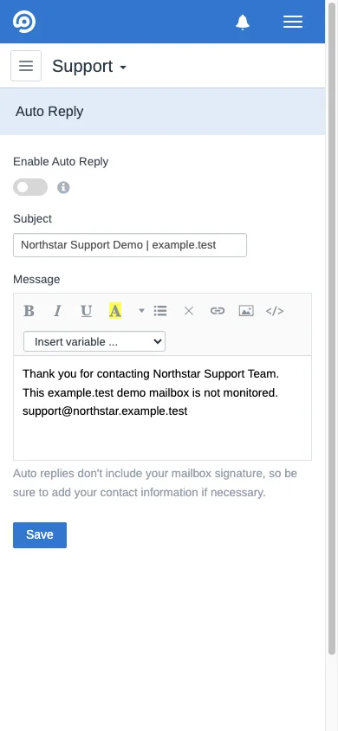Click the 'Enable Auto Reply' label
This screenshot has width=338, height=731.
click(61, 162)
